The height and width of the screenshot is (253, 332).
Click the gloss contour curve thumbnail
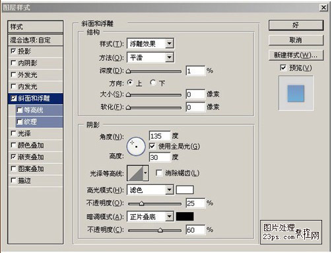pos(135,173)
